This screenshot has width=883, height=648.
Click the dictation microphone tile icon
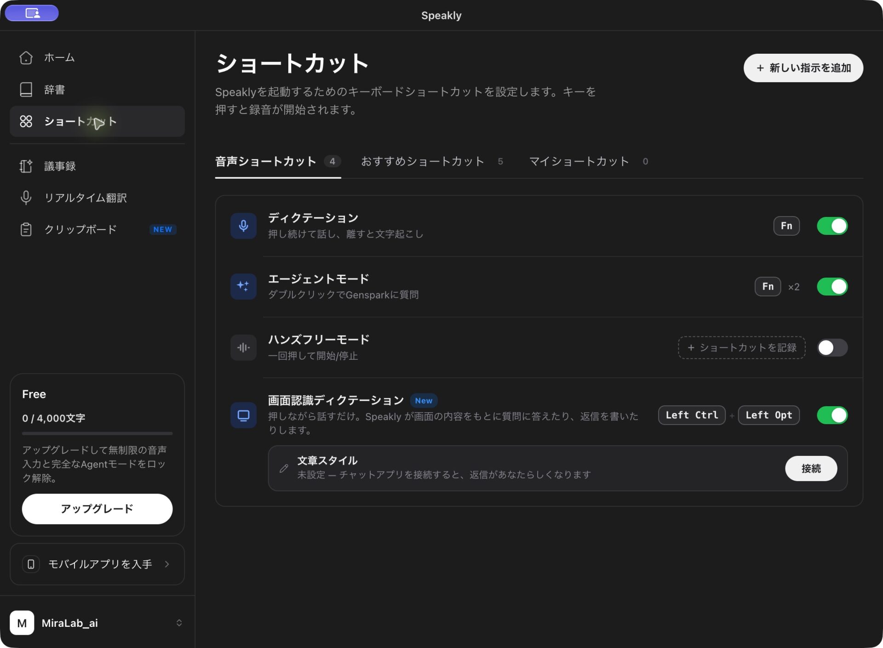(243, 226)
